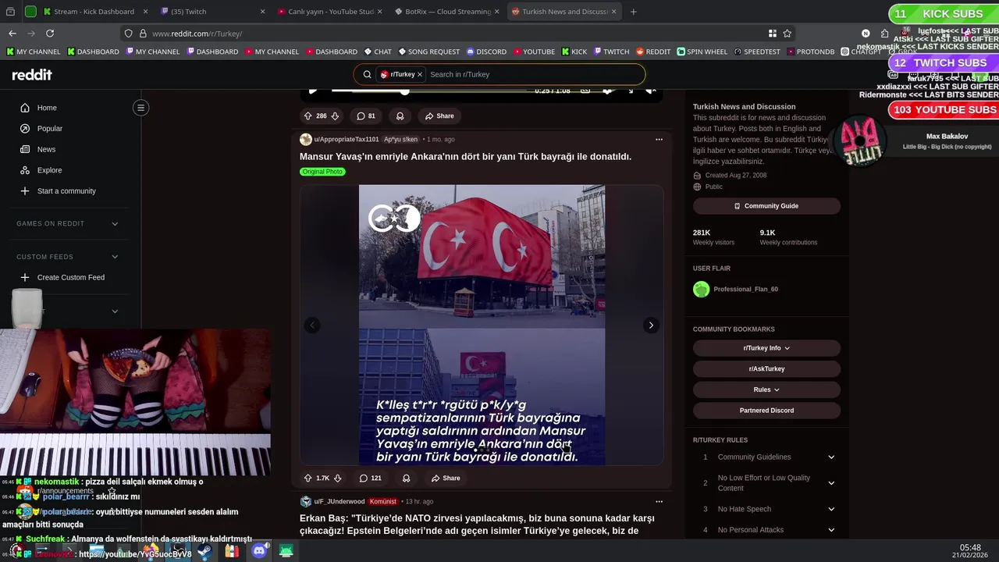Go back to the previous page
This screenshot has height=562, width=999.
coord(12,34)
